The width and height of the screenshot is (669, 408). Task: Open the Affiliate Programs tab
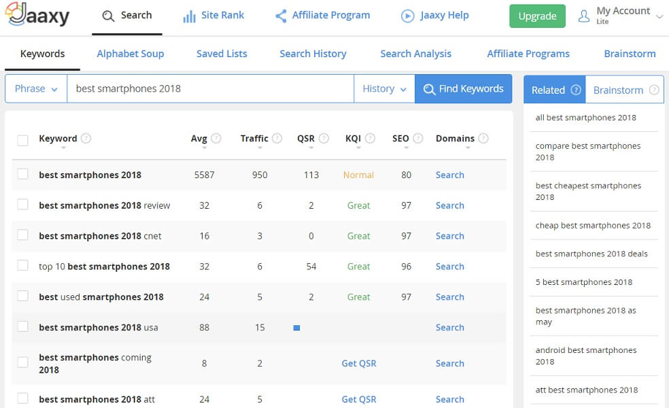tap(528, 54)
